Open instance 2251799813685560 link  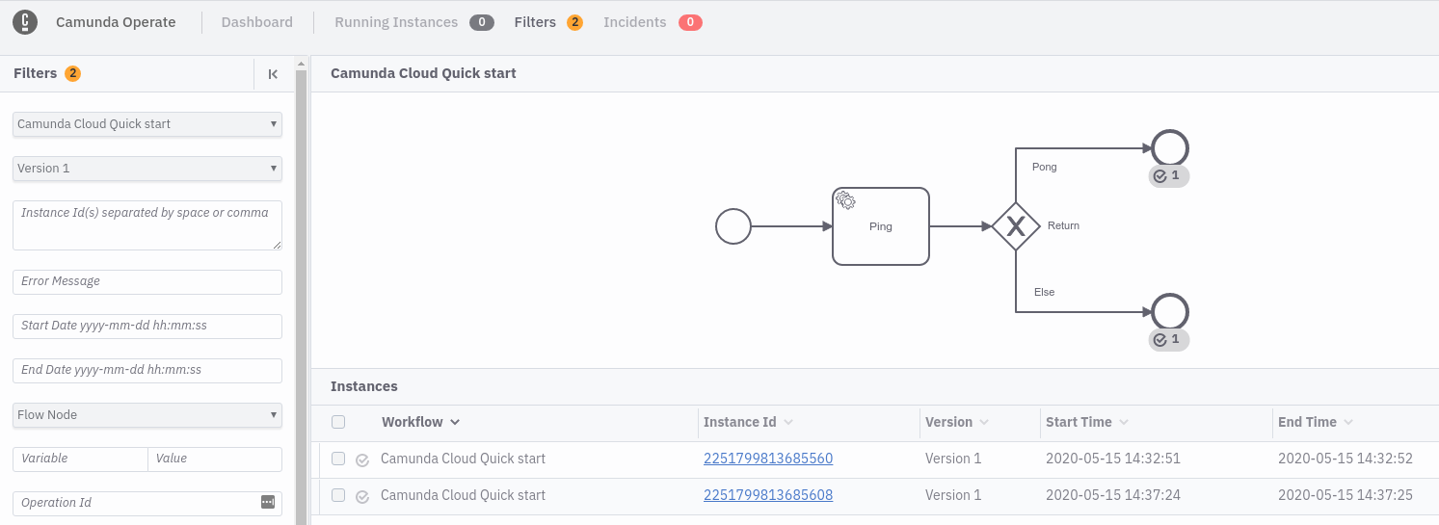(x=768, y=459)
